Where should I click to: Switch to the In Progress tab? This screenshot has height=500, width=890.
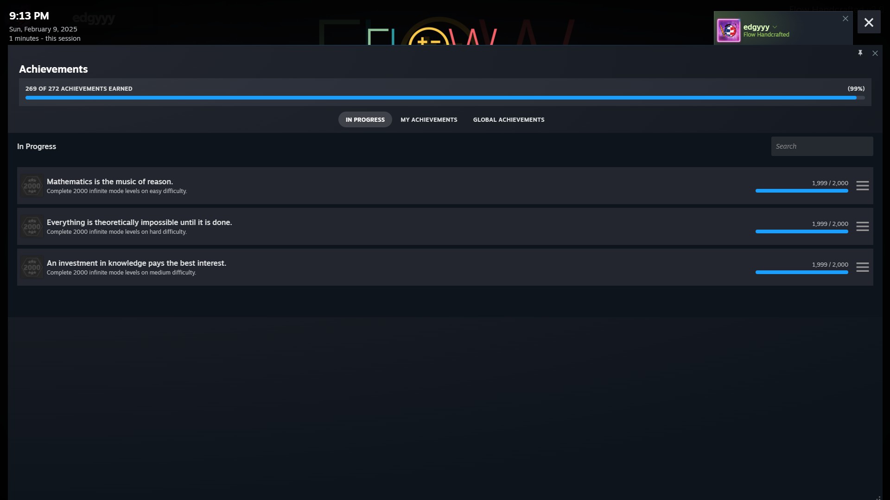(365, 119)
